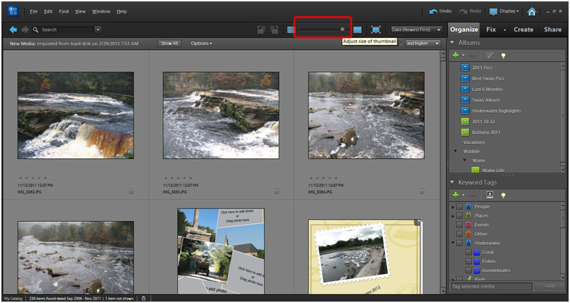Rotate photos right using toolbar icon

[274, 30]
